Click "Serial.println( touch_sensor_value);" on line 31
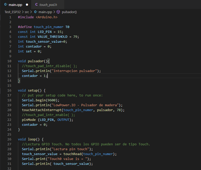 tap(57, 164)
